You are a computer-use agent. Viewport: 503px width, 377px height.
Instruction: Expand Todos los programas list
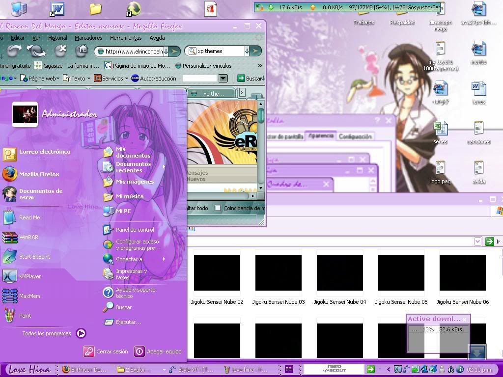(x=54, y=333)
